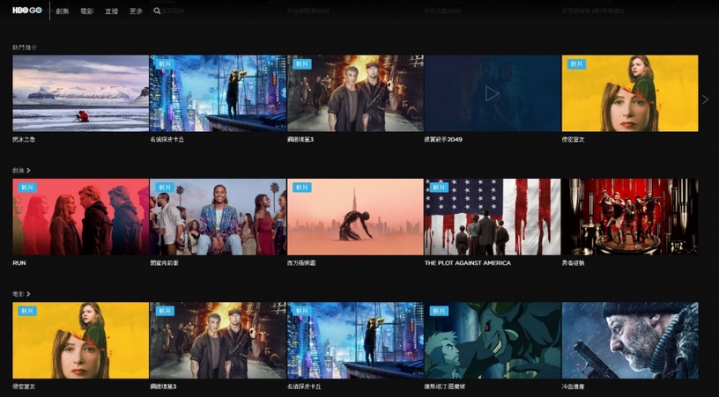
Task: Open Escape Plan 3 thumbnail in 電影 row
Action: pos(218,340)
